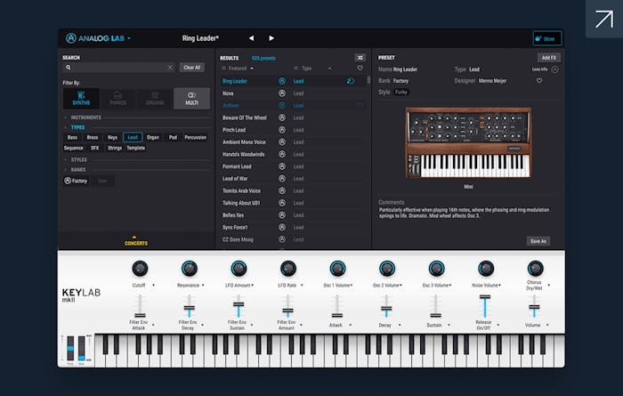
Task: Open the Store
Action: point(547,38)
